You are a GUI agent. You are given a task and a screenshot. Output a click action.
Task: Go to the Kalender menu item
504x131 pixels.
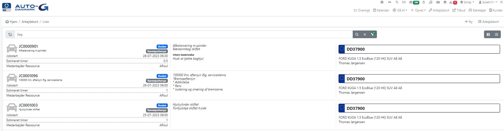coord(381,10)
